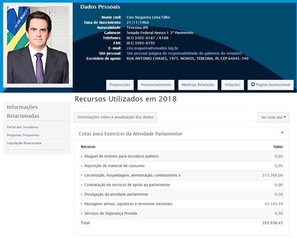Click the FAX number (61) 3303-6192
The height and width of the screenshot is (239, 297).
[x=141, y=43]
